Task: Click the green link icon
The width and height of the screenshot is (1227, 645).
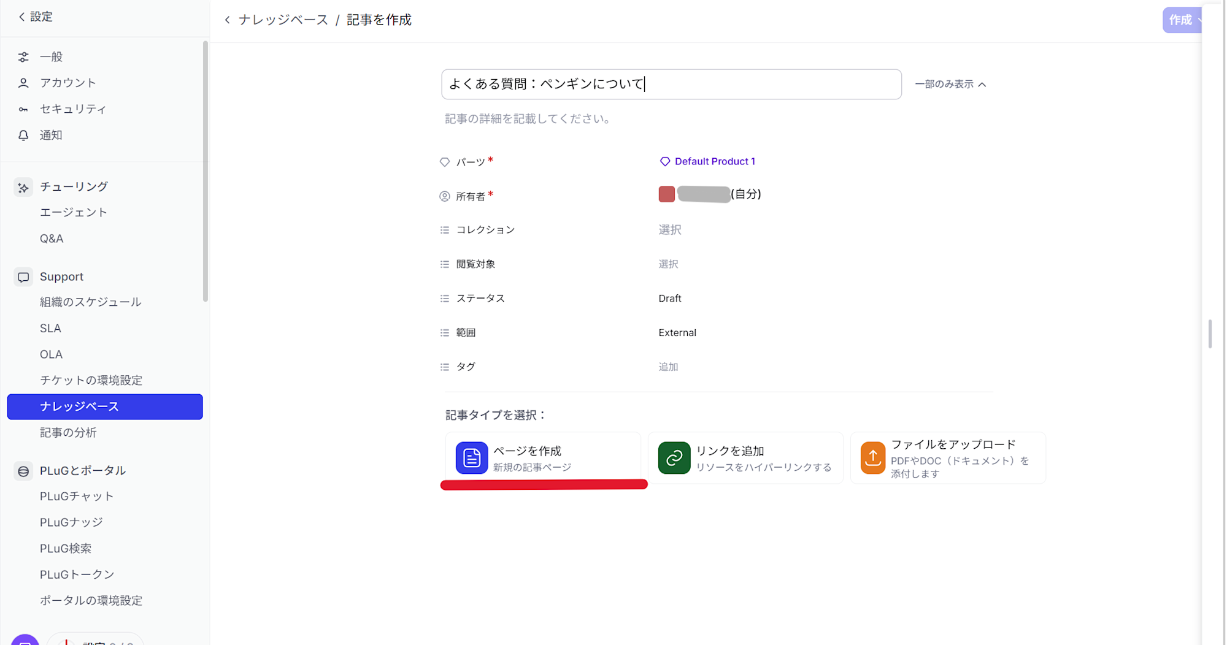Action: (x=674, y=458)
